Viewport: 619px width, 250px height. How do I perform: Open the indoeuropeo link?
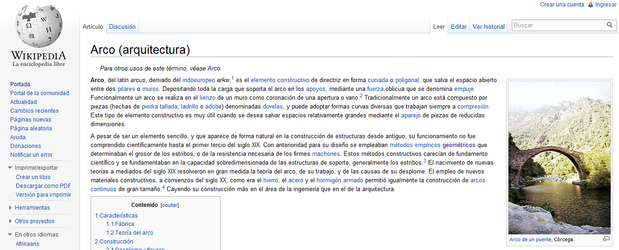(199, 80)
